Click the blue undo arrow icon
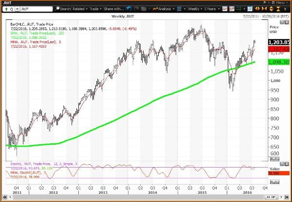292x202 pixels. (x=129, y=9)
